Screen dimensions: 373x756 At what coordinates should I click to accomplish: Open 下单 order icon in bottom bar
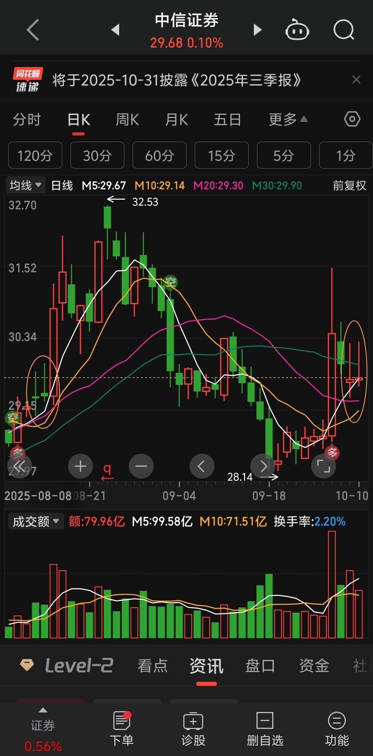click(x=122, y=728)
